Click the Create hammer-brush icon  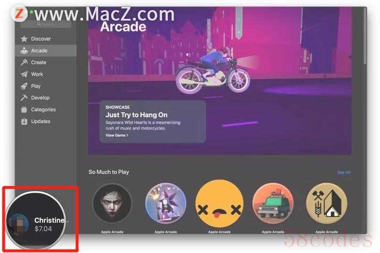coord(24,62)
